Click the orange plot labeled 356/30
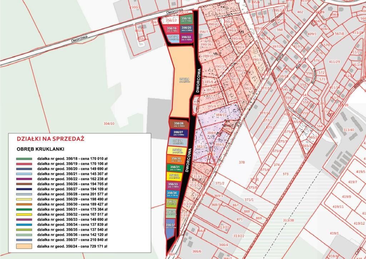 (x=176, y=160)
